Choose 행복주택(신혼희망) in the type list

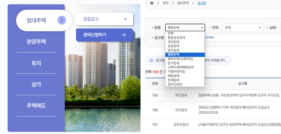click(x=185, y=59)
